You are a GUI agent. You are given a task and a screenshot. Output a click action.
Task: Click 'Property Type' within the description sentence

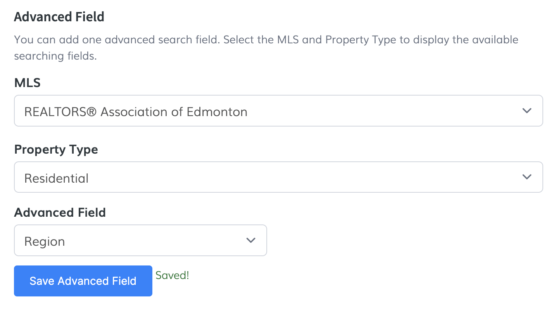[x=361, y=40]
